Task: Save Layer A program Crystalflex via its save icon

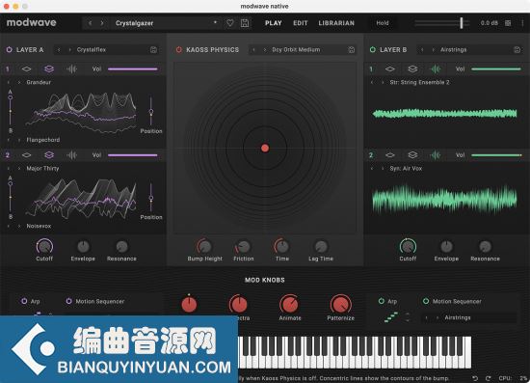Action: tap(153, 50)
